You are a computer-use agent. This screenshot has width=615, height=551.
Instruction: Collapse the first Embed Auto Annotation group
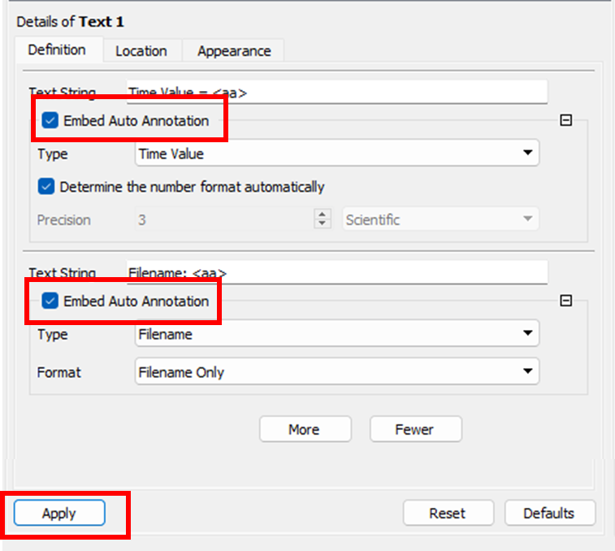tap(565, 120)
